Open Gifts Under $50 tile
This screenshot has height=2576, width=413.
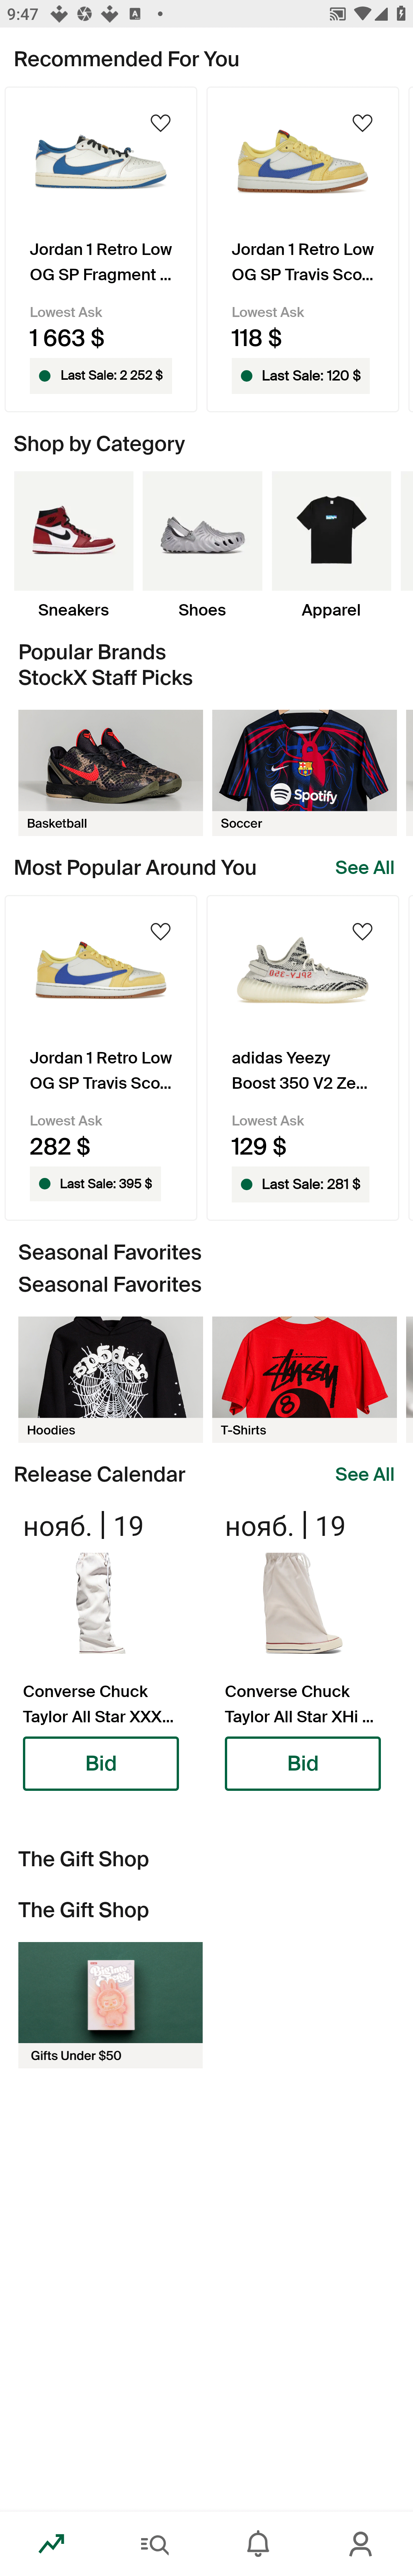(110, 2004)
